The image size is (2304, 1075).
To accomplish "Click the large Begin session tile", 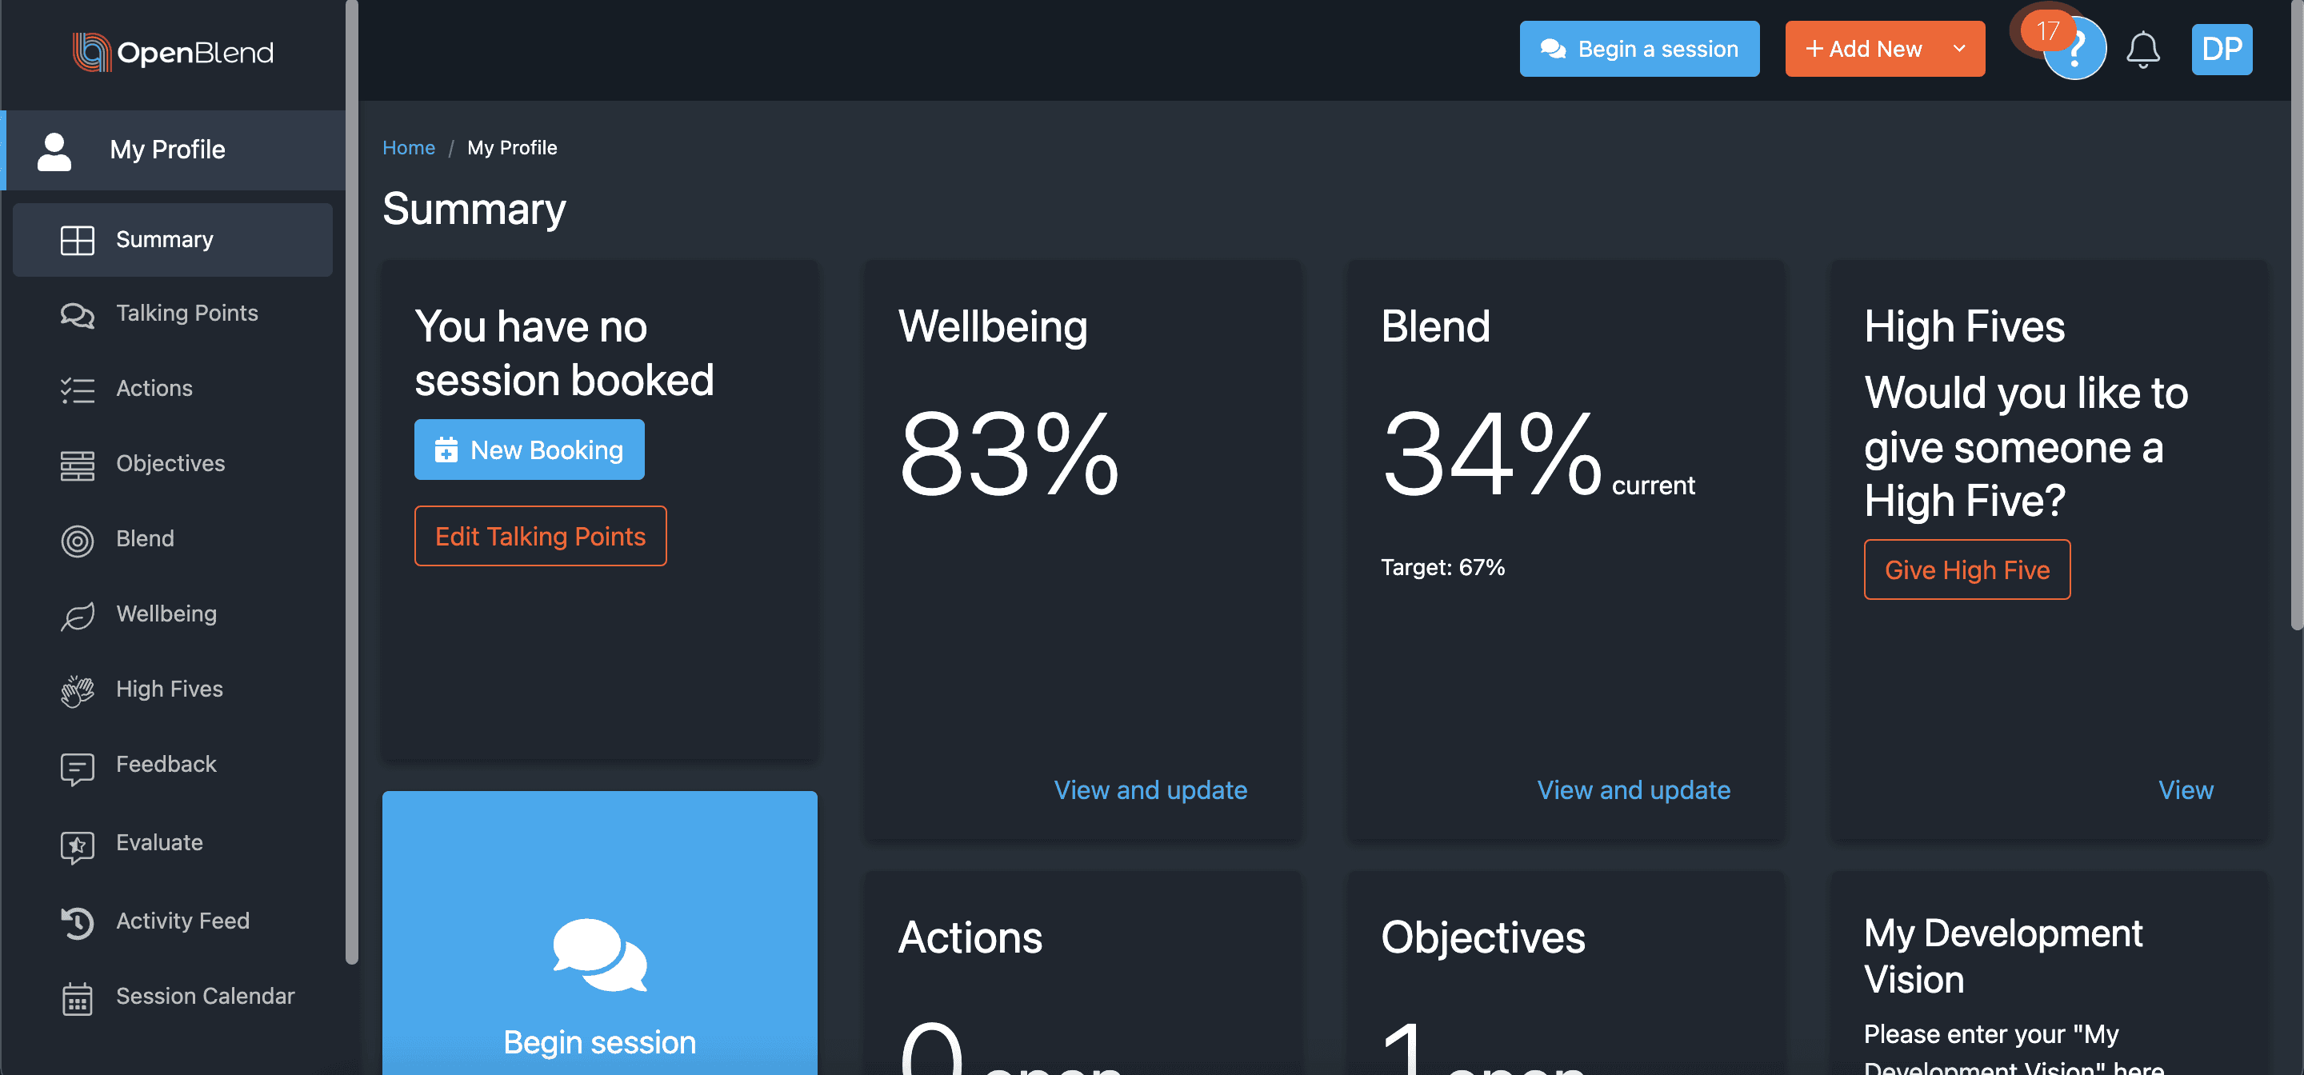I will [x=599, y=933].
